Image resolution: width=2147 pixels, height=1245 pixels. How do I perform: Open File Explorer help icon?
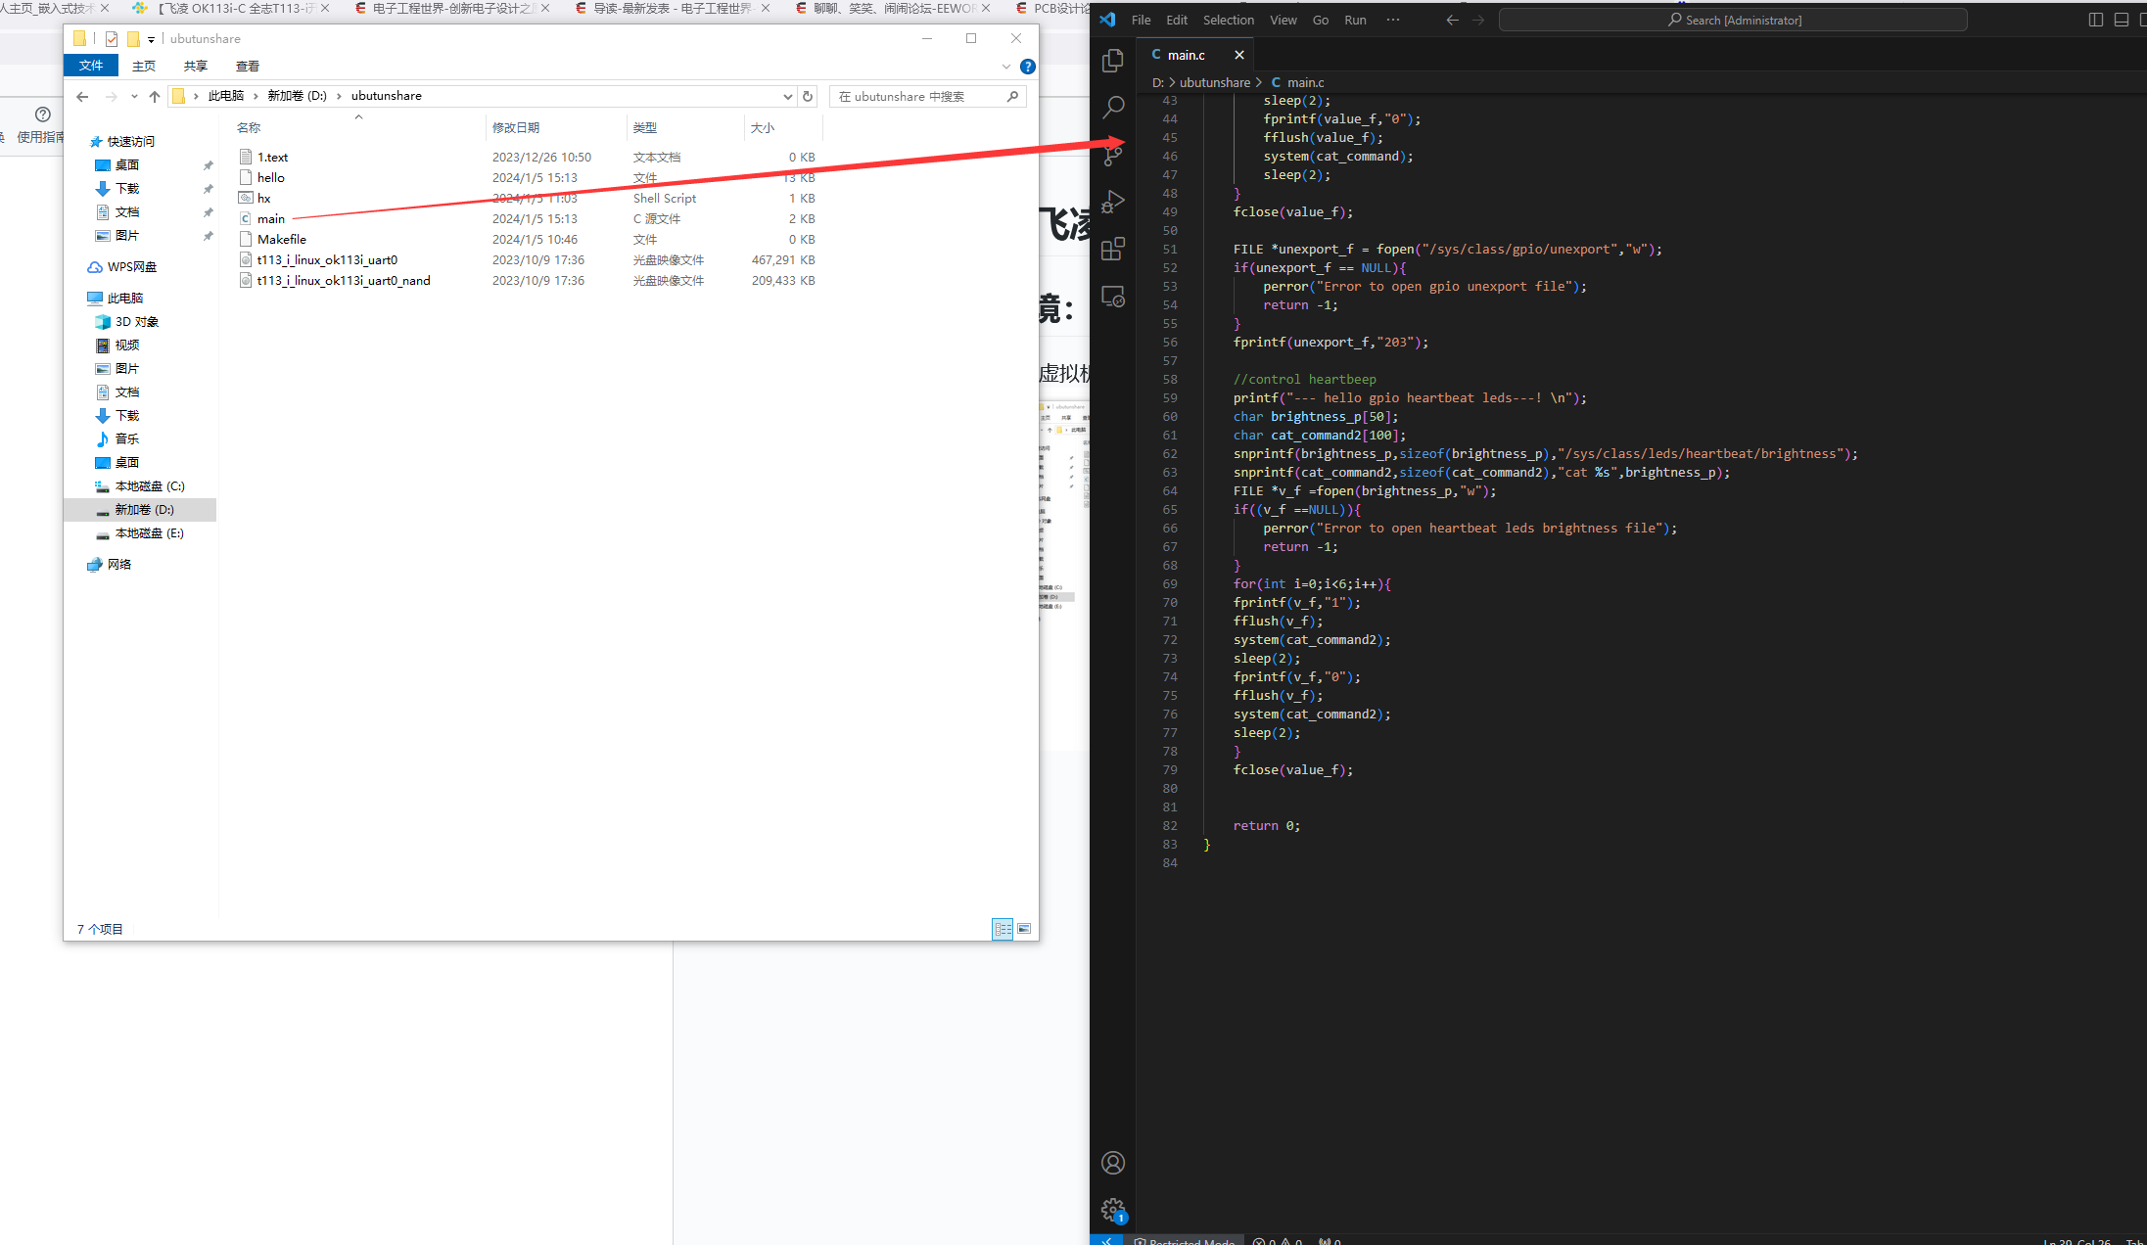1028,67
